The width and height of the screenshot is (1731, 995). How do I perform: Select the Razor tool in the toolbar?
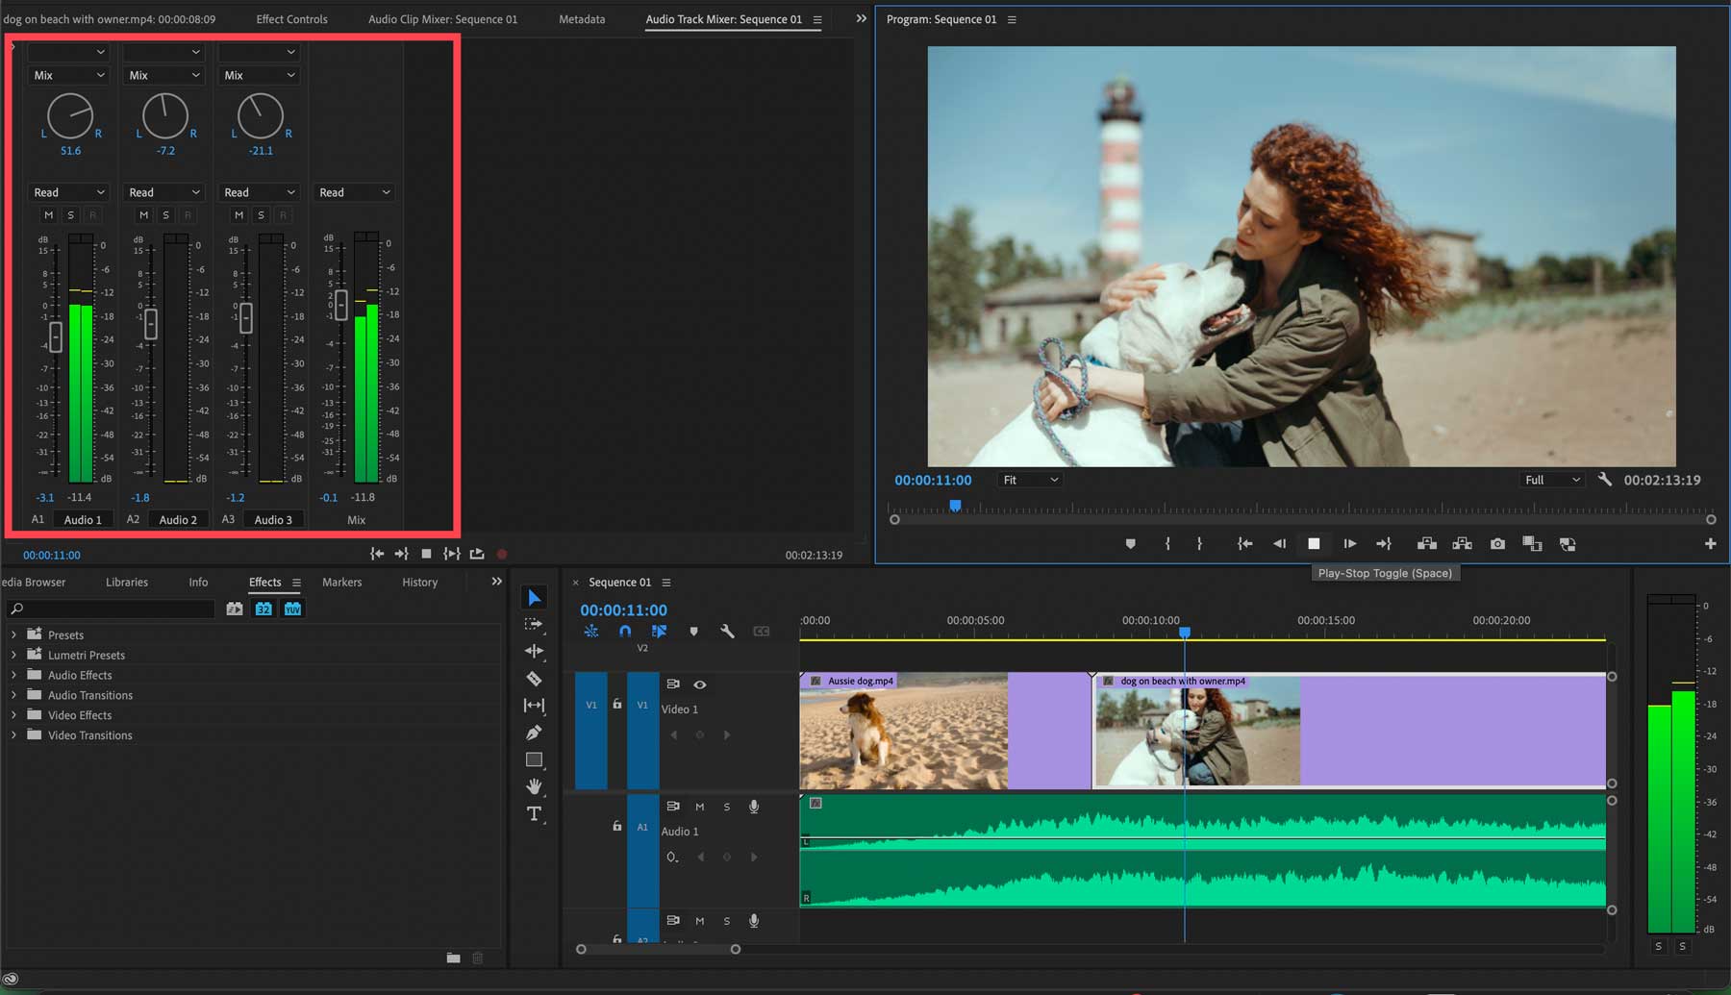click(x=534, y=679)
